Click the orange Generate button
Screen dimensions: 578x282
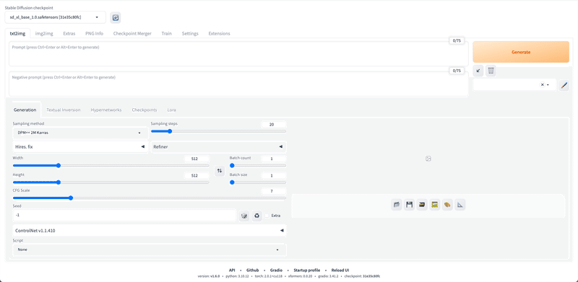point(521,52)
